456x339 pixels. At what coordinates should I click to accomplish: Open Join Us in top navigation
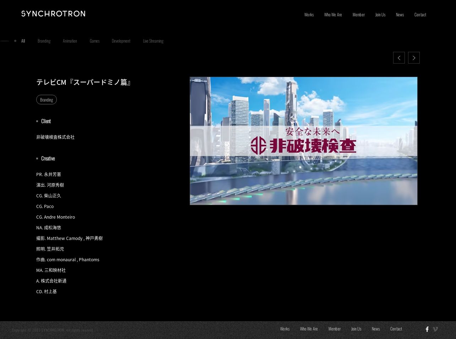380,15
